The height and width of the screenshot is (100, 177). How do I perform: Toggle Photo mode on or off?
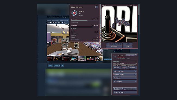[x=125, y=75]
